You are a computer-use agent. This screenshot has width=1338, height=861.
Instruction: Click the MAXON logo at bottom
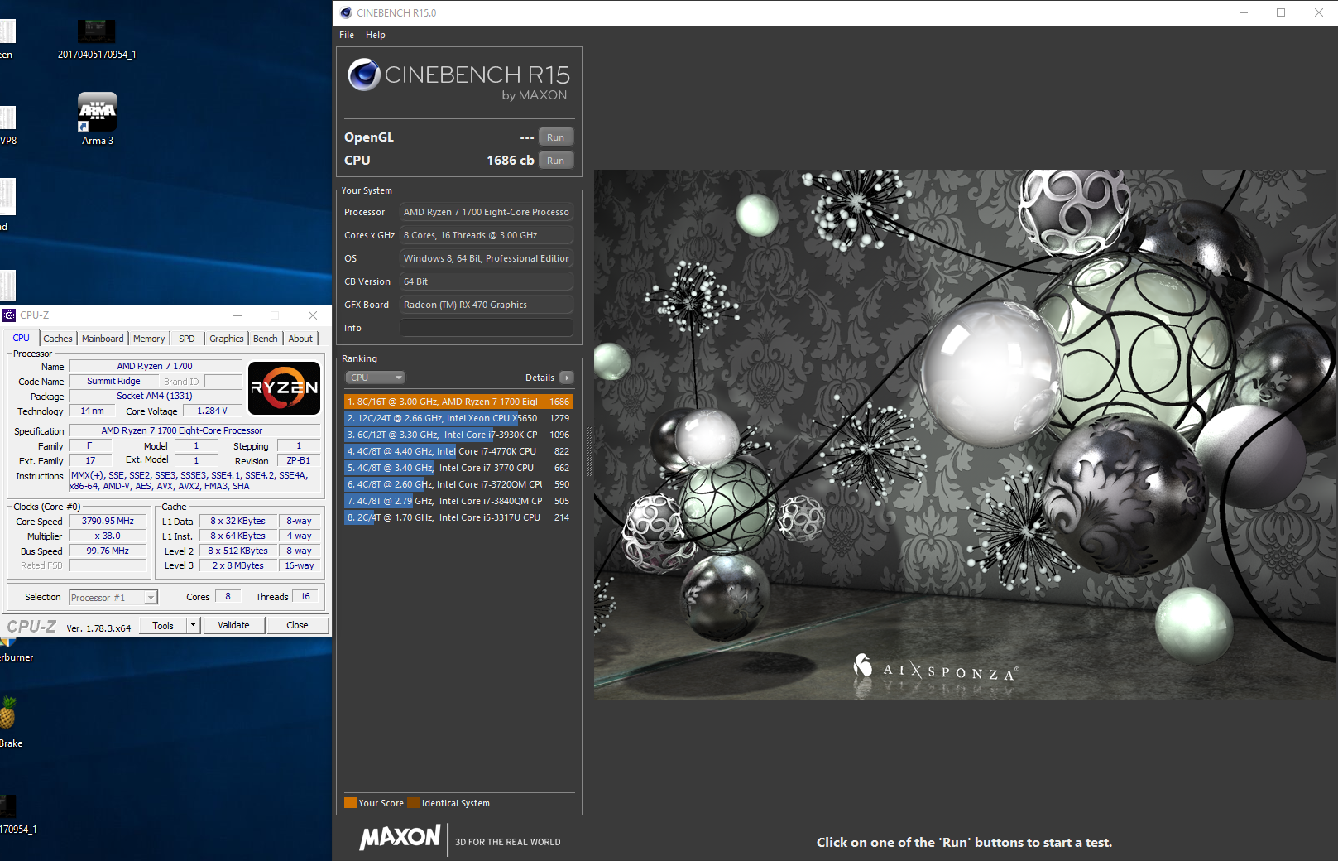pos(400,837)
